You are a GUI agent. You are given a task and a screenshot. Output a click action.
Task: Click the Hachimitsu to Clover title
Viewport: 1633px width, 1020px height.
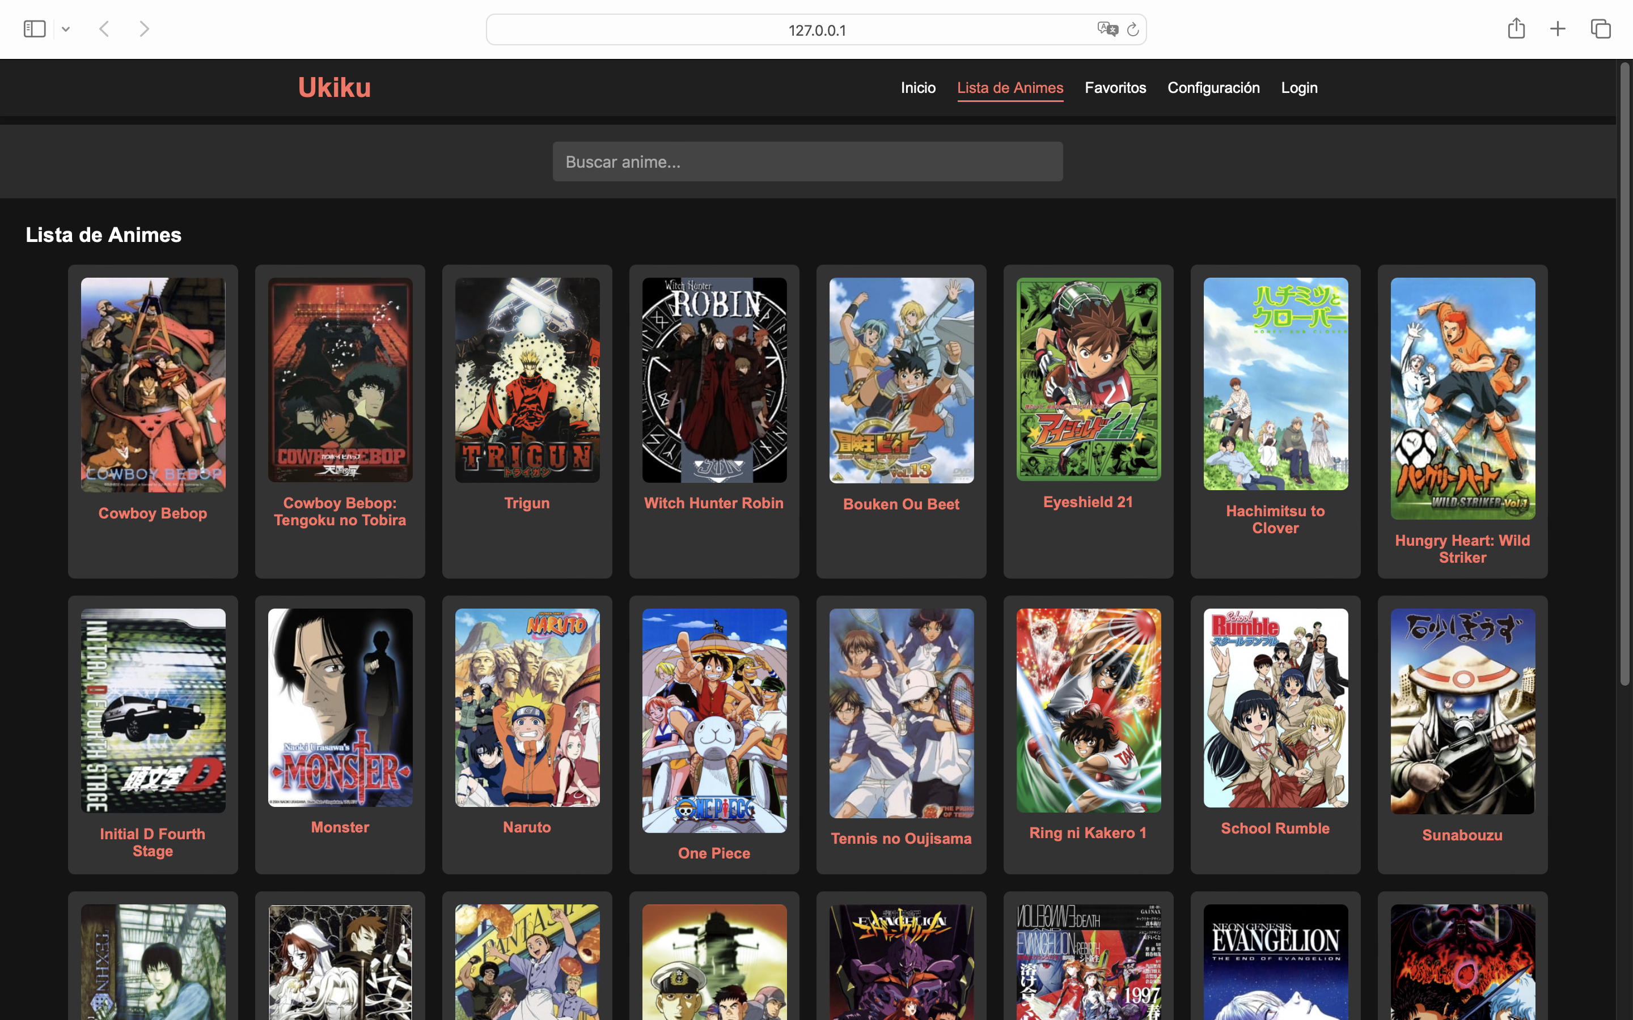tap(1275, 520)
